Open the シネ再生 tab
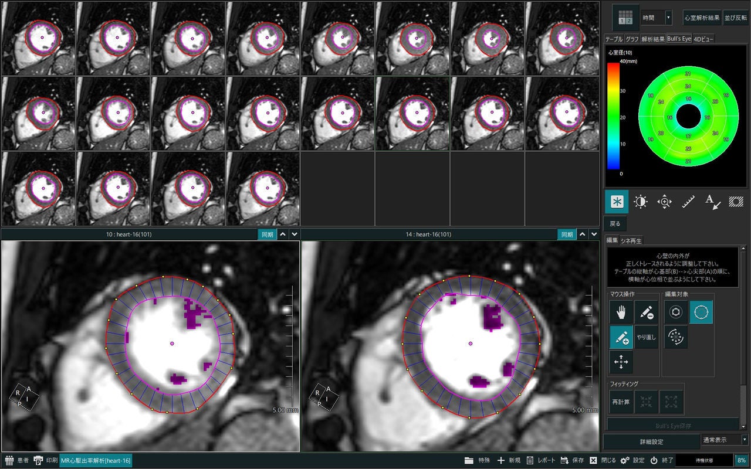This screenshot has height=469, width=751. point(631,240)
